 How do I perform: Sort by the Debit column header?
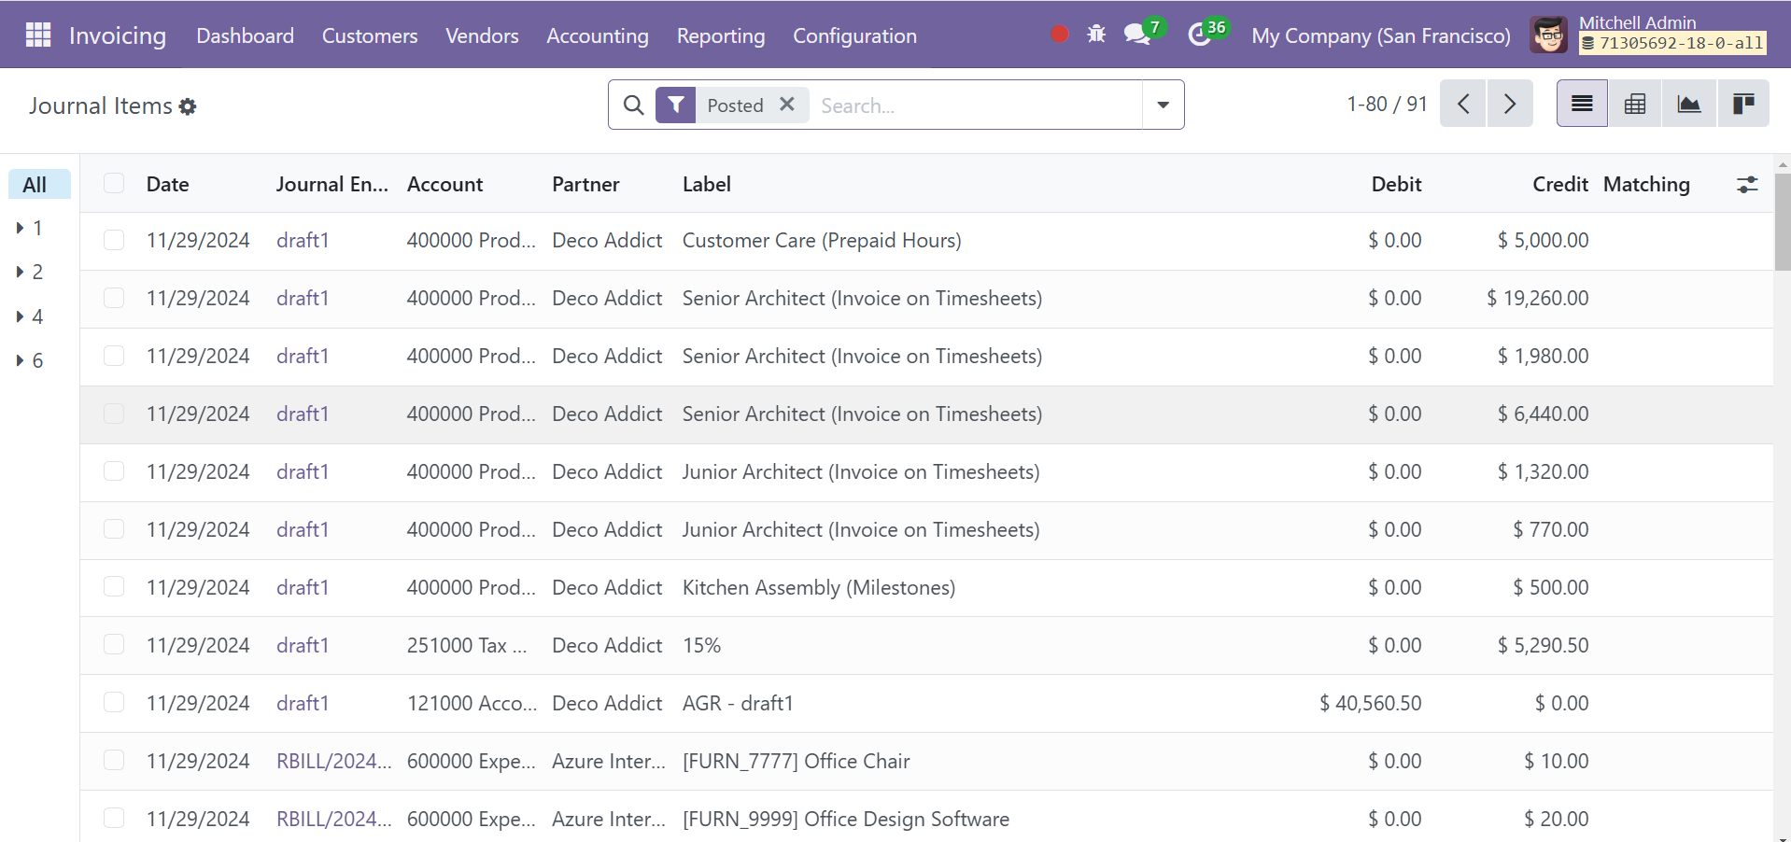pyautogui.click(x=1396, y=184)
